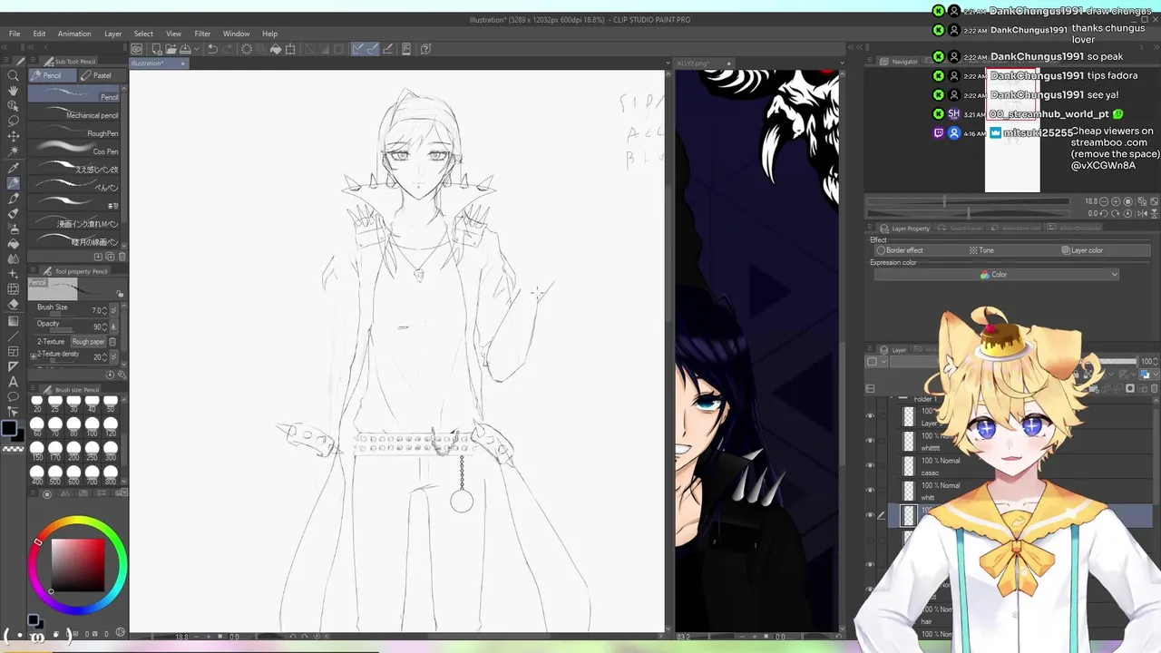Enable Layer color effect
The height and width of the screenshot is (653, 1161).
pyautogui.click(x=1082, y=250)
